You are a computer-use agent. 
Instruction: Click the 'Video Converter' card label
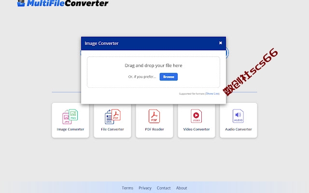tap(197, 129)
